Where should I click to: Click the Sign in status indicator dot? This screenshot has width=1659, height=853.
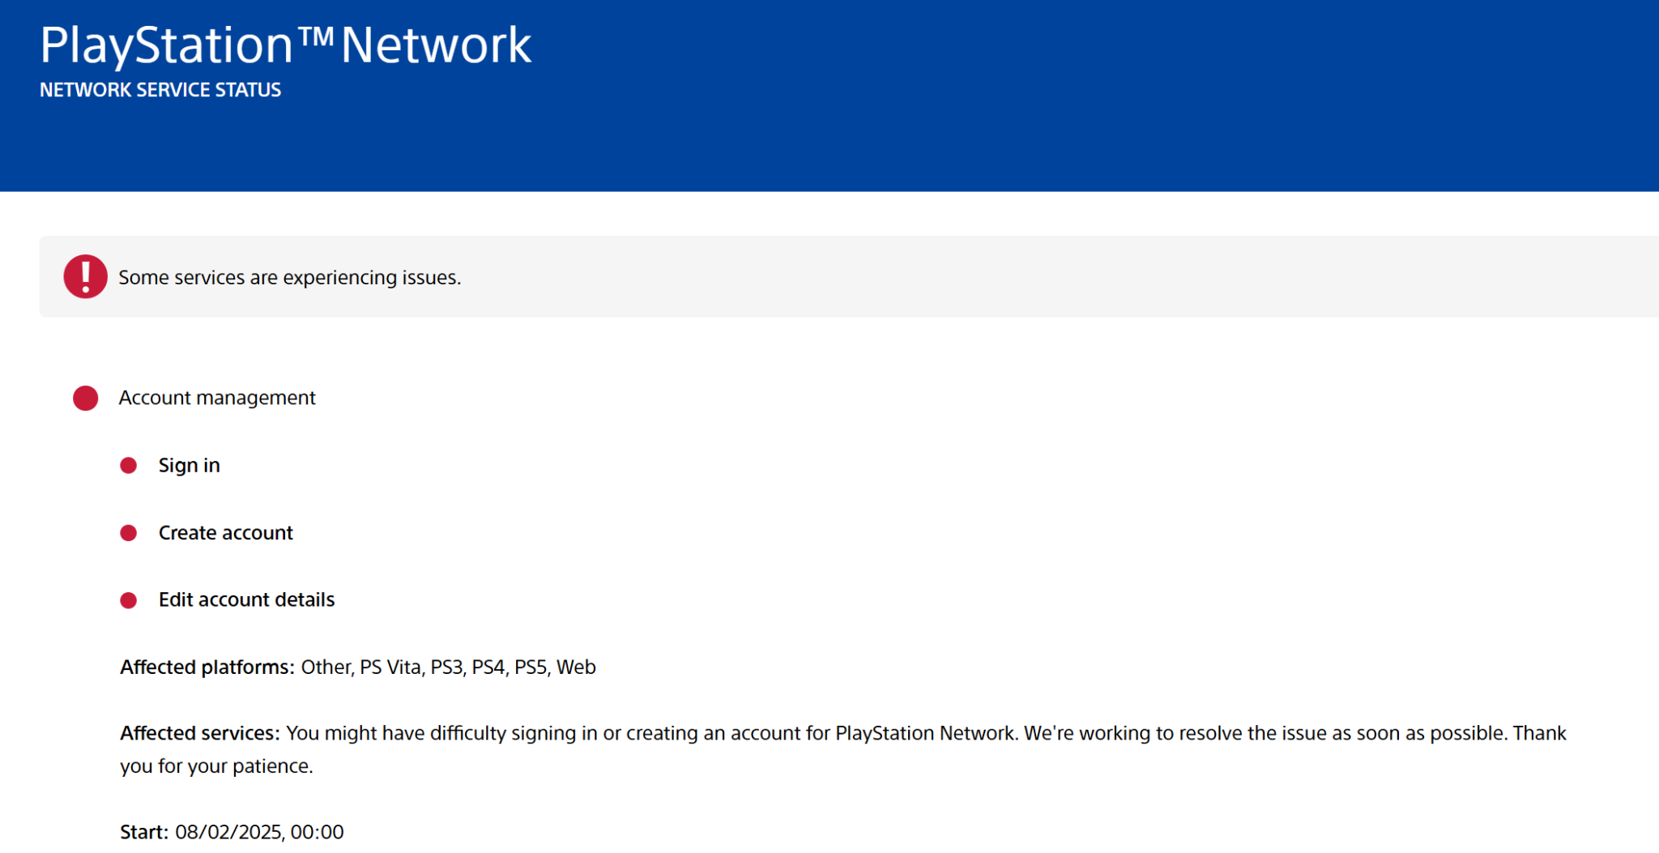coord(130,465)
